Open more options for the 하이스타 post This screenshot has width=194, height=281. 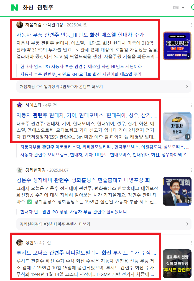(x=191, y=105)
